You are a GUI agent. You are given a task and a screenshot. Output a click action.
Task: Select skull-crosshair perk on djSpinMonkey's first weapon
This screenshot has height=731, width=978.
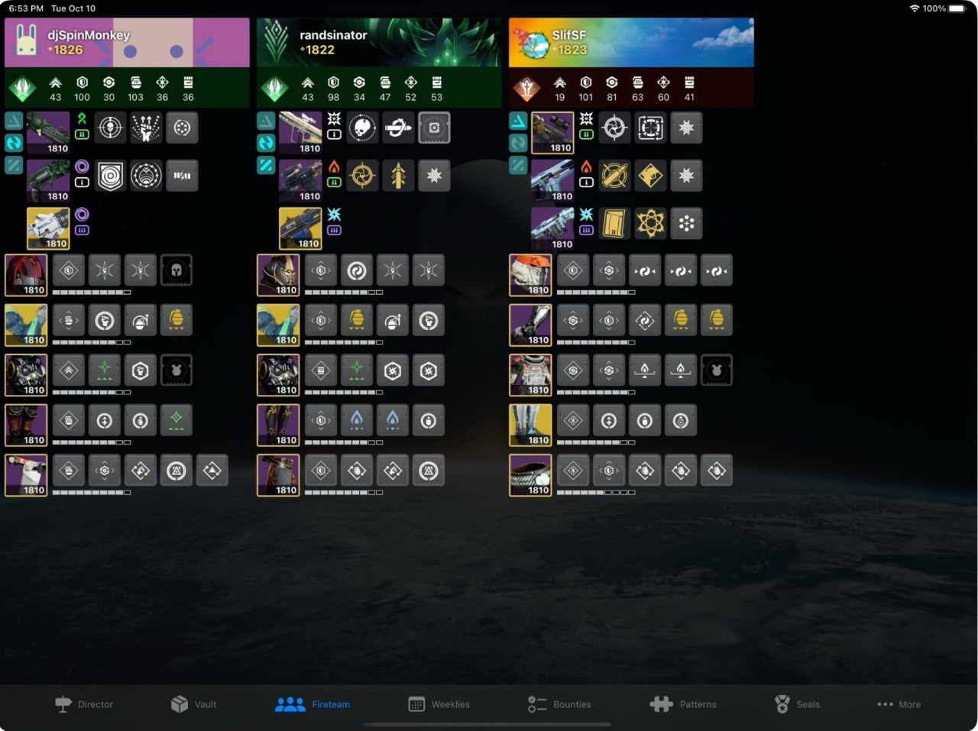click(110, 128)
